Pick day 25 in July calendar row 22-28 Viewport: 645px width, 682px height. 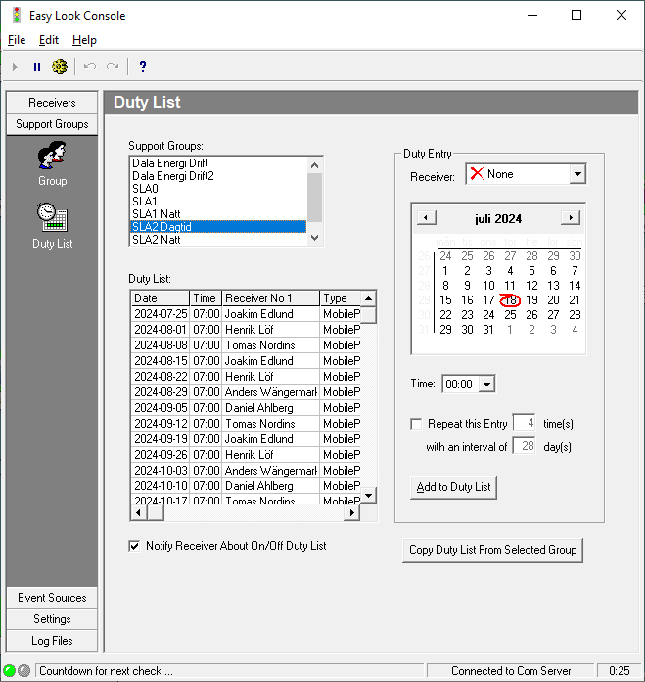click(x=510, y=315)
